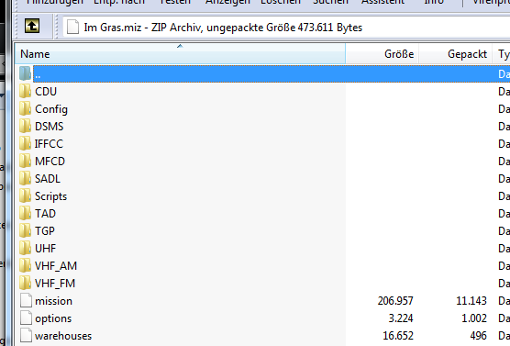Sort by the Name column header
Viewport: 510px width, 346px height.
[180, 54]
